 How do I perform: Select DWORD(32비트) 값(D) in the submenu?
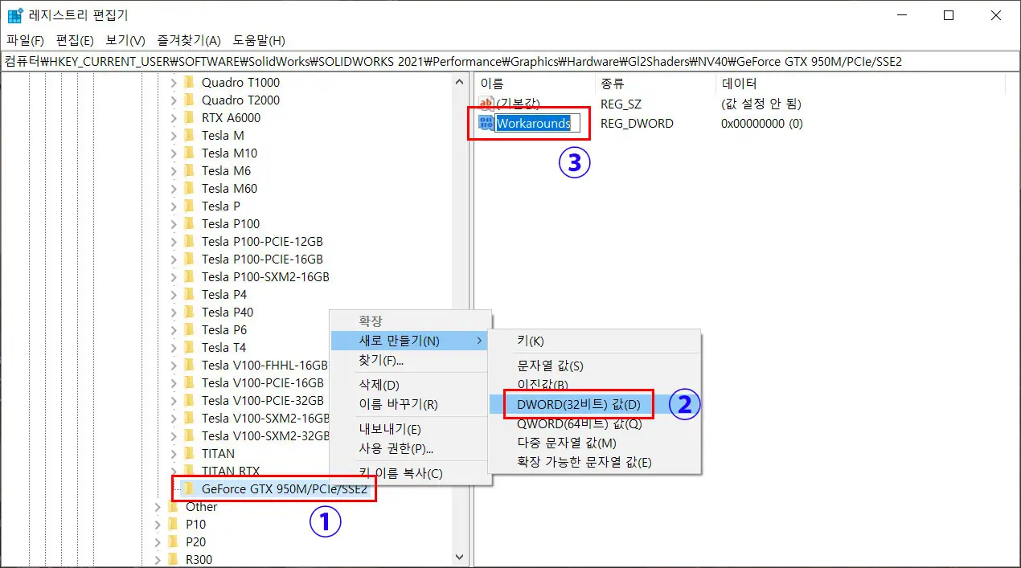[595, 404]
